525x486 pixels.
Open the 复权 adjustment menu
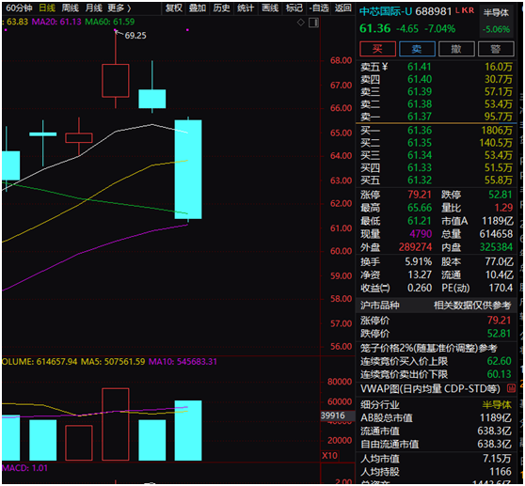click(x=174, y=8)
